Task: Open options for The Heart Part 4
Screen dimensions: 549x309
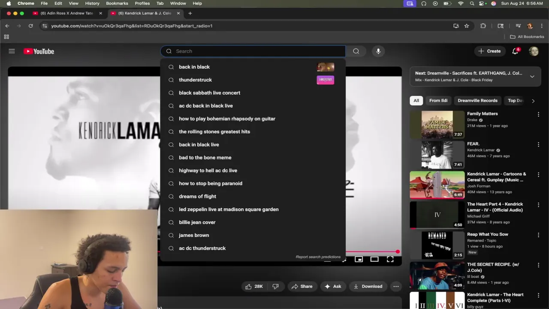Action: tap(538, 205)
